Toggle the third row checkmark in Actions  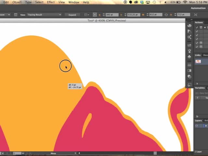(x=197, y=35)
